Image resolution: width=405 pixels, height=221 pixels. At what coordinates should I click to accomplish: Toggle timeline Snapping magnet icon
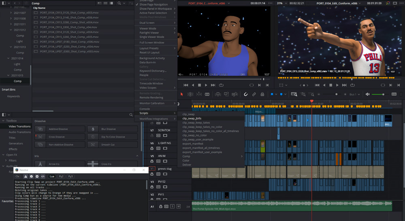coord(246,94)
